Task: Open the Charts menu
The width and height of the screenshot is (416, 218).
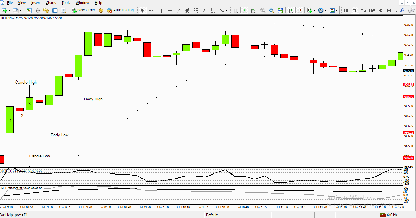Action: coord(51,3)
